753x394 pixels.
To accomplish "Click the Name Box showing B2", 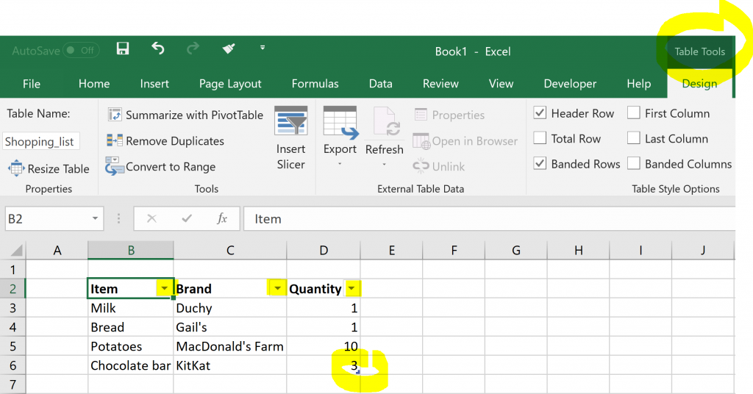I will pyautogui.click(x=47, y=219).
